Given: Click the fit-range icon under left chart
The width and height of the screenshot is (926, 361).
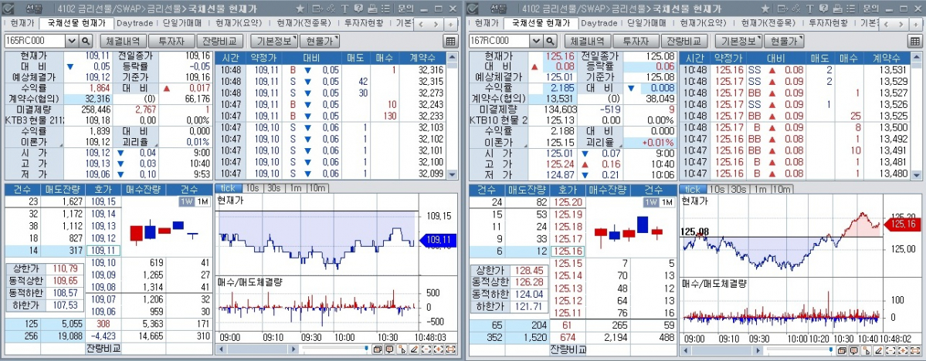Looking at the screenshot, I should (x=452, y=349).
